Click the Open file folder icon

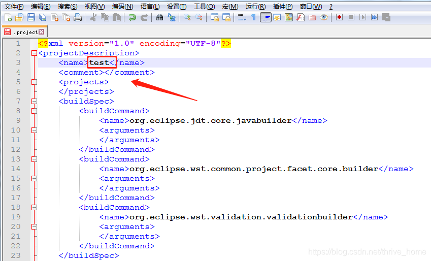(x=19, y=18)
